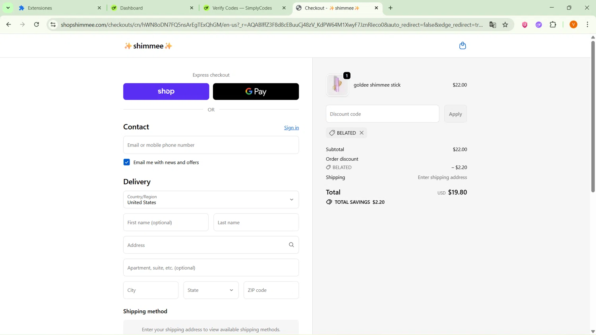
Task: Click the page vertical scrollbar
Action: [x=593, y=117]
